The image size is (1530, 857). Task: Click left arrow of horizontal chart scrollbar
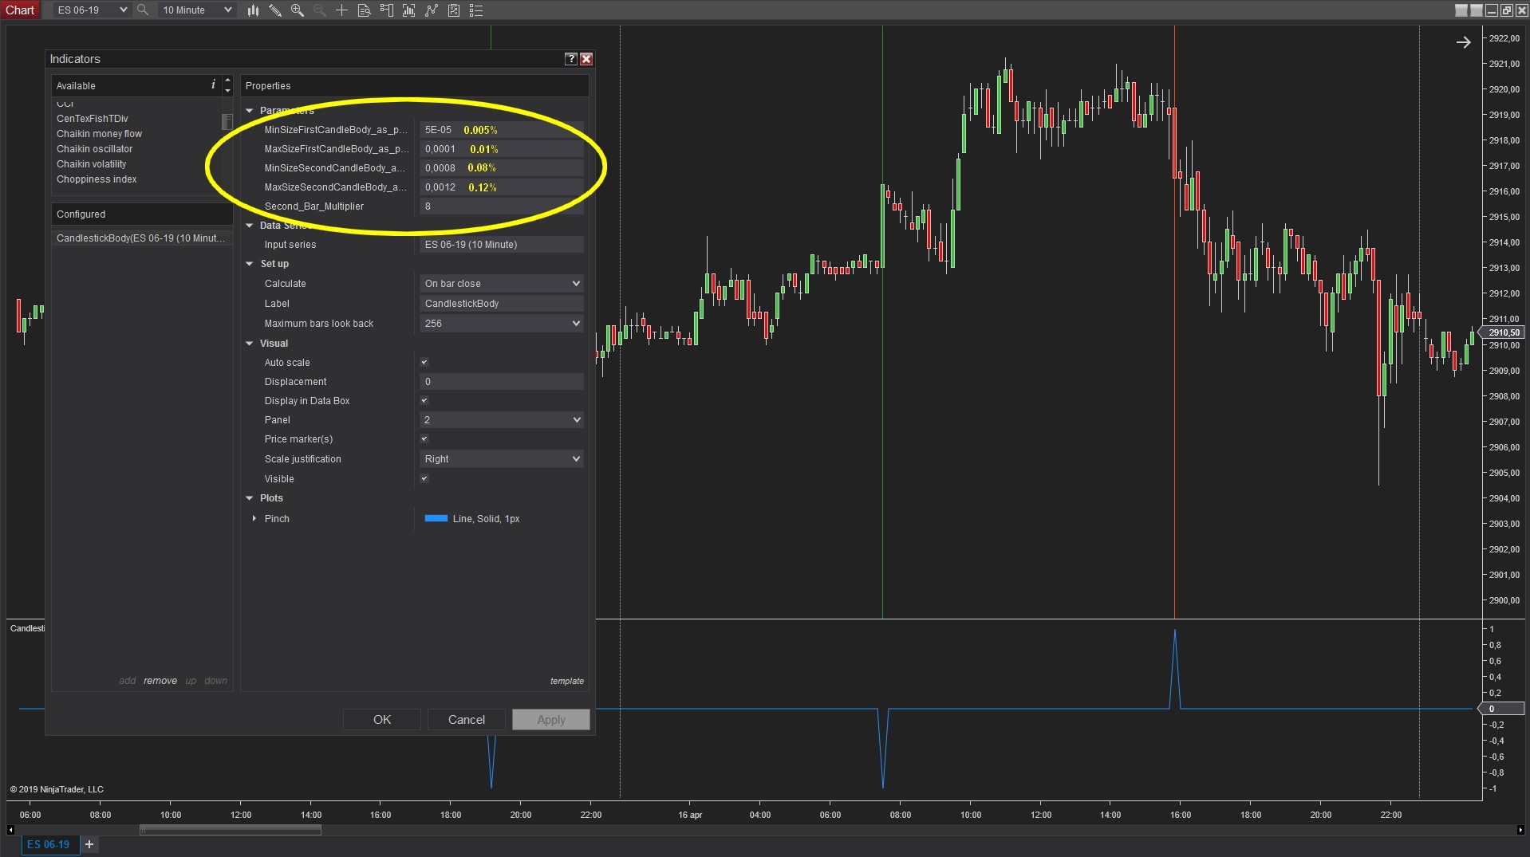(x=10, y=830)
